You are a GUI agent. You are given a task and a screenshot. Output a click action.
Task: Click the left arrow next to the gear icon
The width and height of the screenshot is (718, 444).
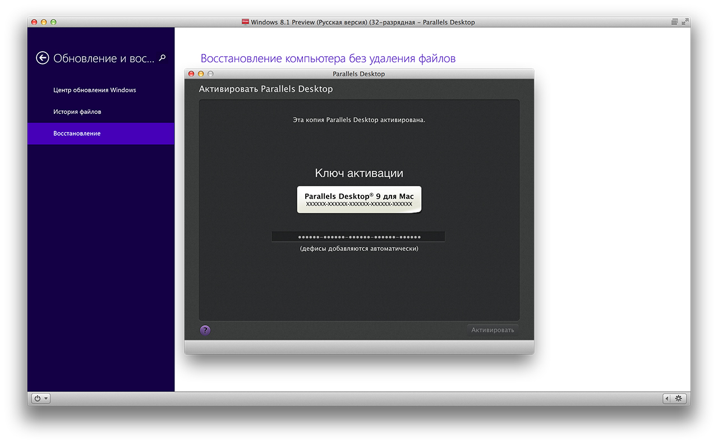tap(667, 398)
